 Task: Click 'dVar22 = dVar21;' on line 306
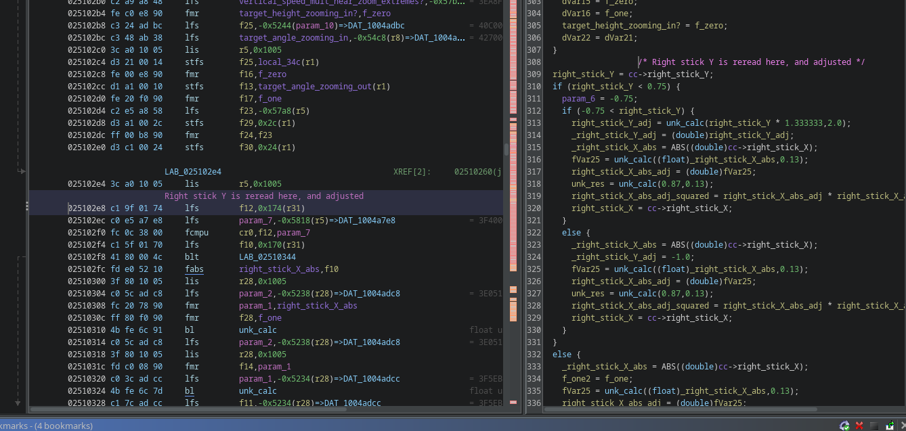tap(600, 38)
